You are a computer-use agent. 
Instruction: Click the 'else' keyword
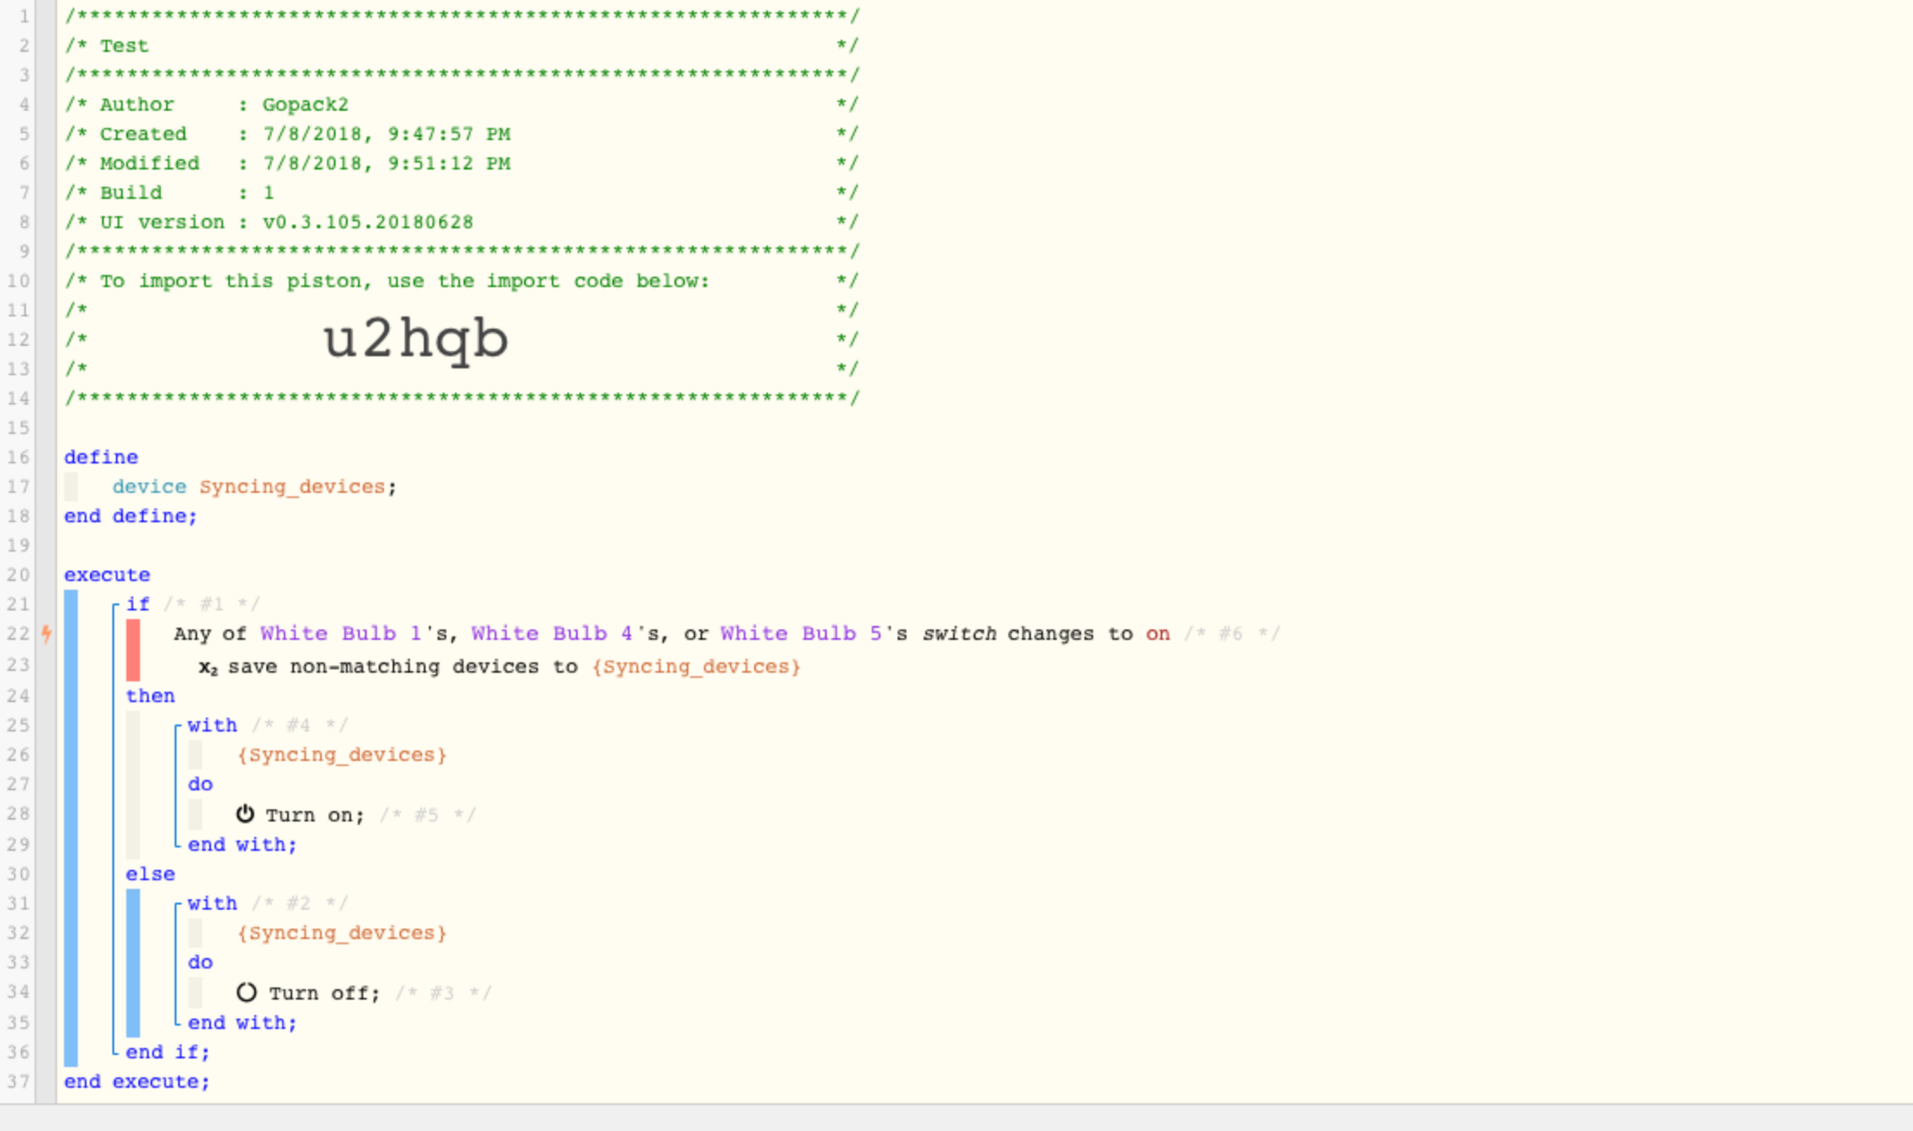pyautogui.click(x=150, y=874)
